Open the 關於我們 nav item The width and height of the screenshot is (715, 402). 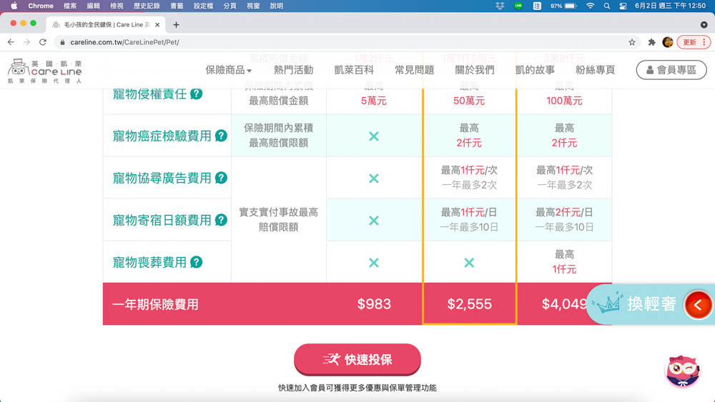(x=475, y=70)
